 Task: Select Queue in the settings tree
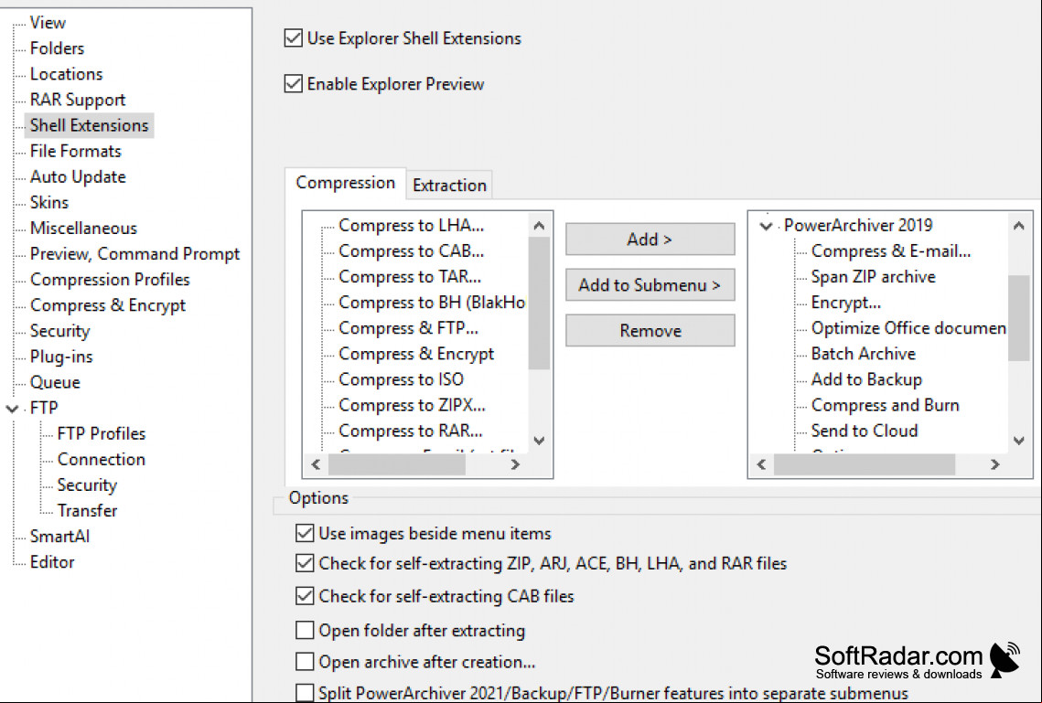(x=55, y=382)
